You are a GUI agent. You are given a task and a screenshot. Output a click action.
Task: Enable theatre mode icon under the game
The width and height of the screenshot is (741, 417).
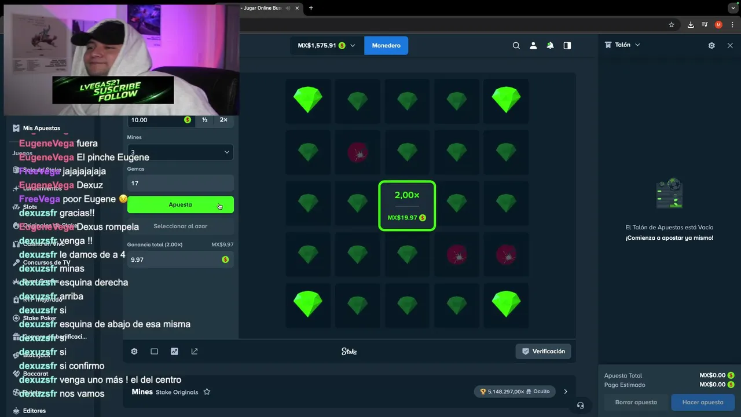point(154,352)
